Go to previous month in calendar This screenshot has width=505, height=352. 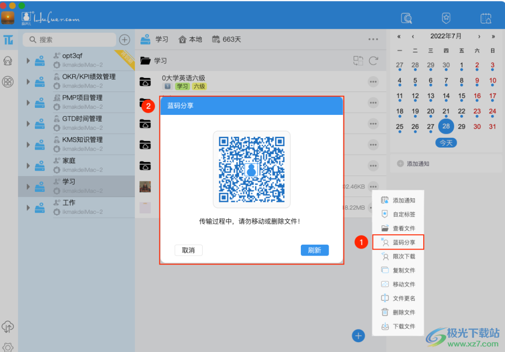coord(413,36)
